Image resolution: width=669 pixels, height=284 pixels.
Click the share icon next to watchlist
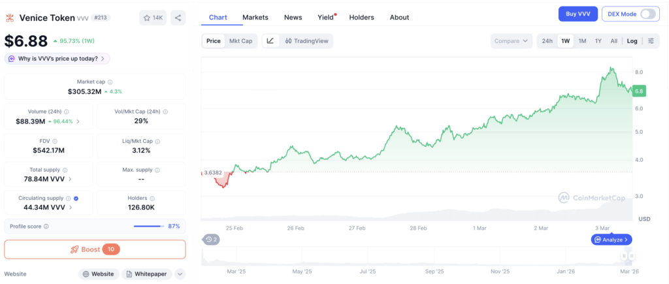[x=178, y=18]
